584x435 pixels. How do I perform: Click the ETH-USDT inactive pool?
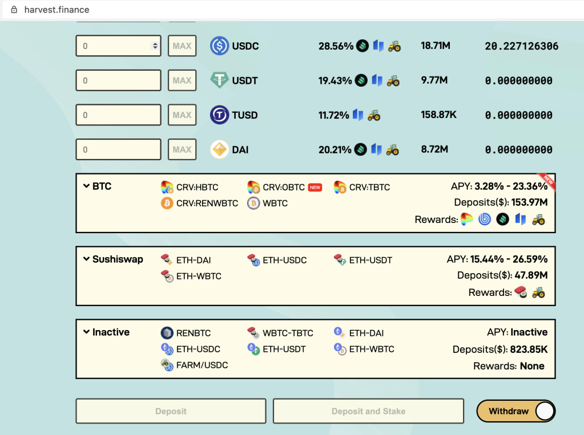(276, 349)
